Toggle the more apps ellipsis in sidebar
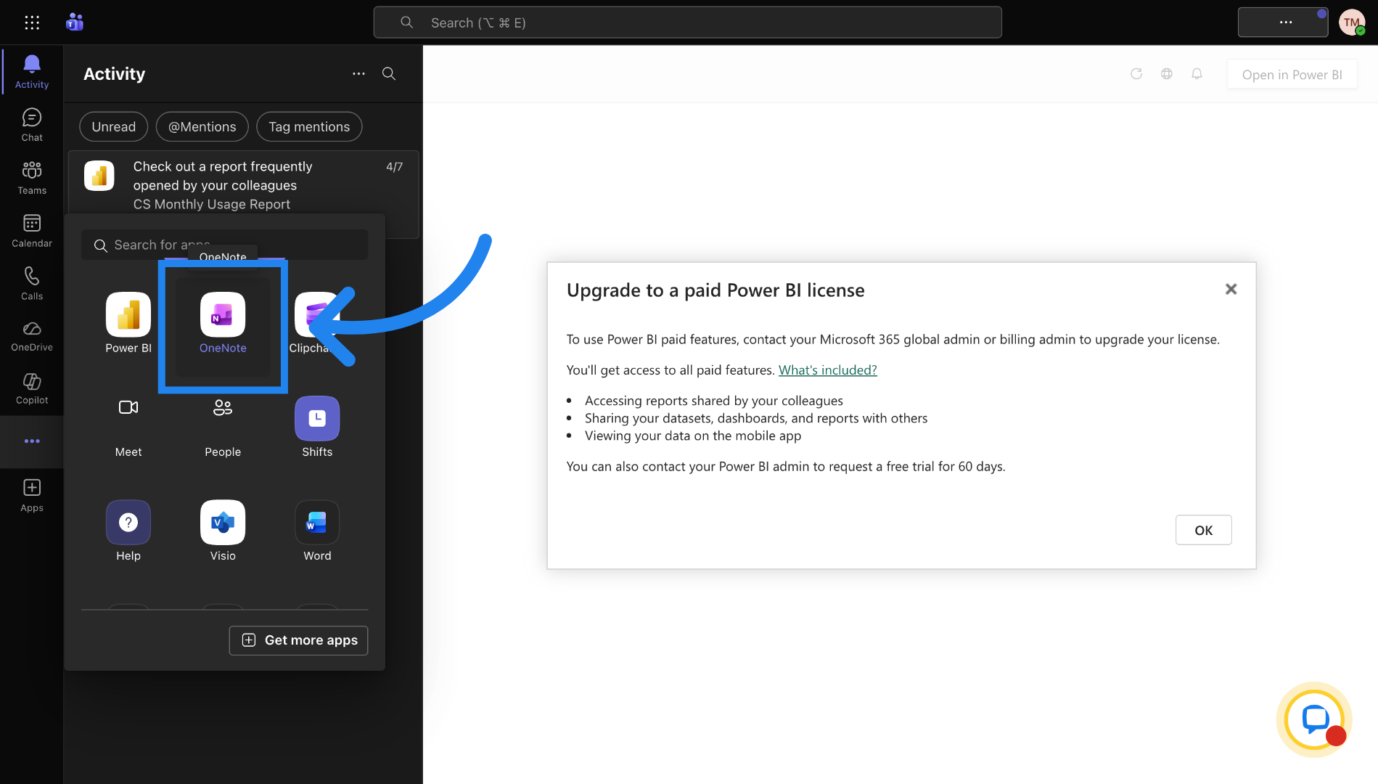Image resolution: width=1378 pixels, height=784 pixels. coord(32,441)
